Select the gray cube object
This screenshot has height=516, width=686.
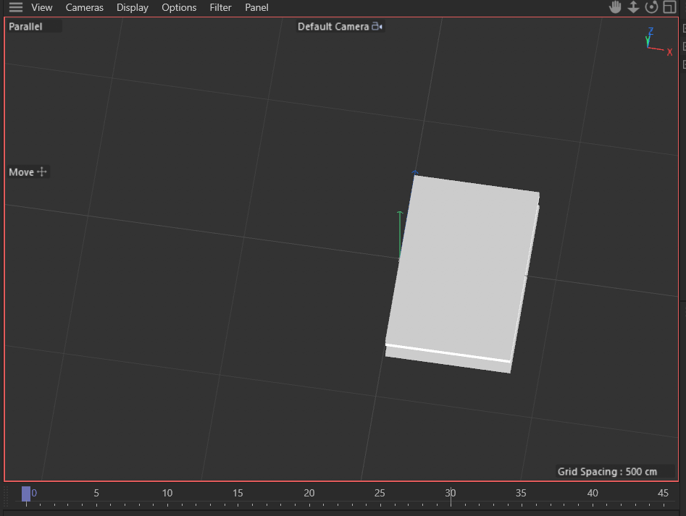[462, 274]
